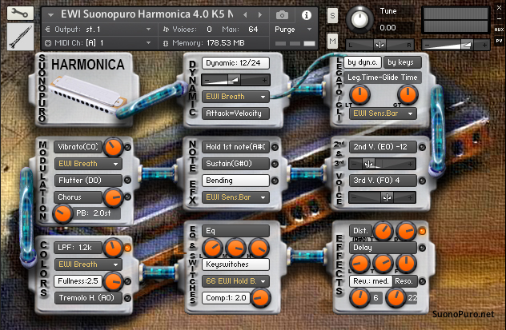
Task: Open the instrument name dropdown arrow
Action: [x=50, y=15]
